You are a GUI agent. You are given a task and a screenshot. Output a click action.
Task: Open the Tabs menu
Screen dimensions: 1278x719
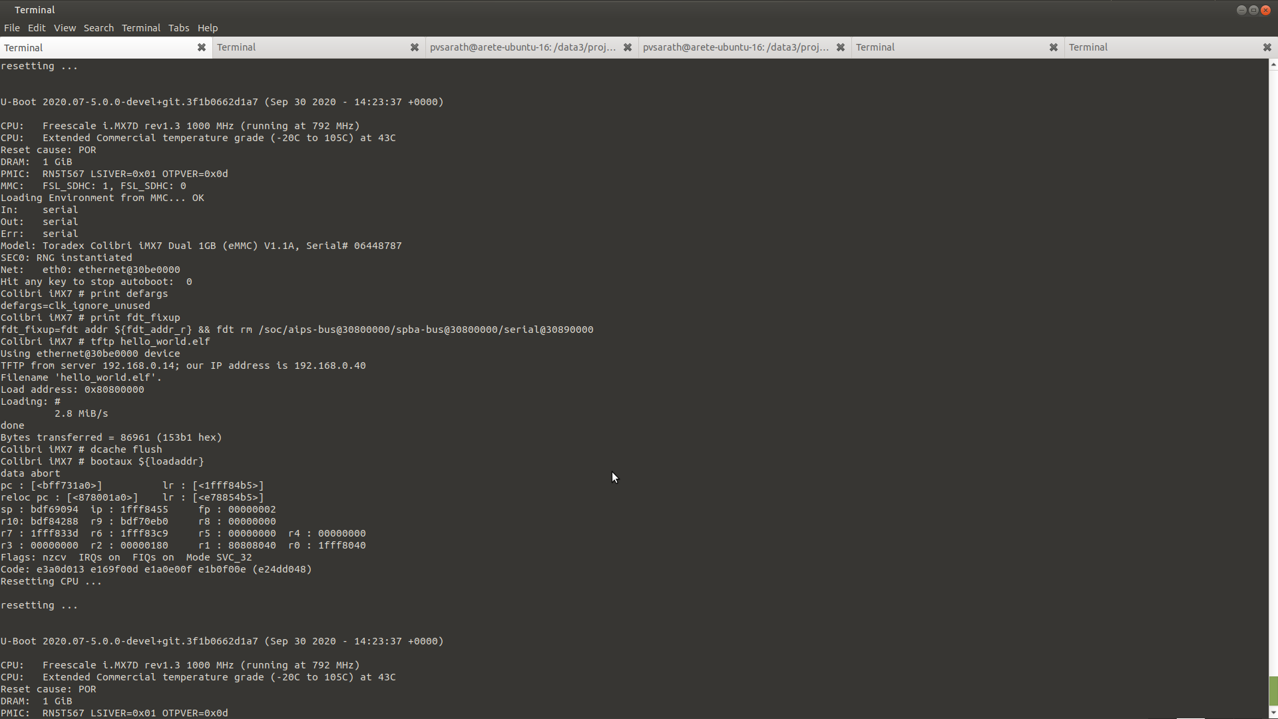click(x=178, y=28)
